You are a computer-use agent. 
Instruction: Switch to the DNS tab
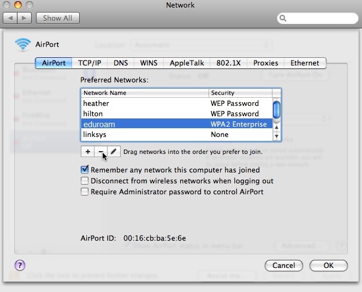121,63
